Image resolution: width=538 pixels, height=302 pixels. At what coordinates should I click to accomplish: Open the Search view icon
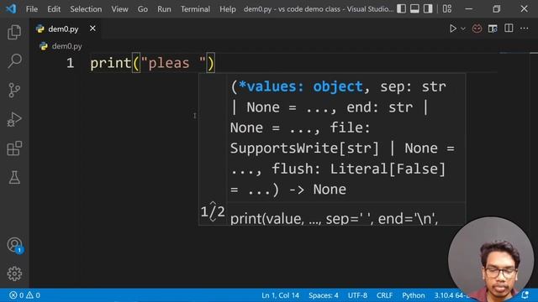(x=14, y=61)
